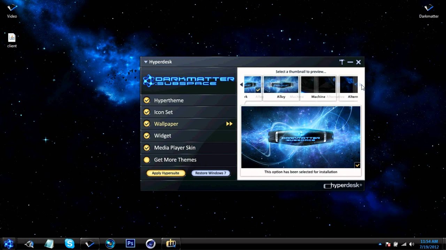Open the Windows Start orb
Image resolution: width=446 pixels, height=250 pixels.
(x=9, y=244)
